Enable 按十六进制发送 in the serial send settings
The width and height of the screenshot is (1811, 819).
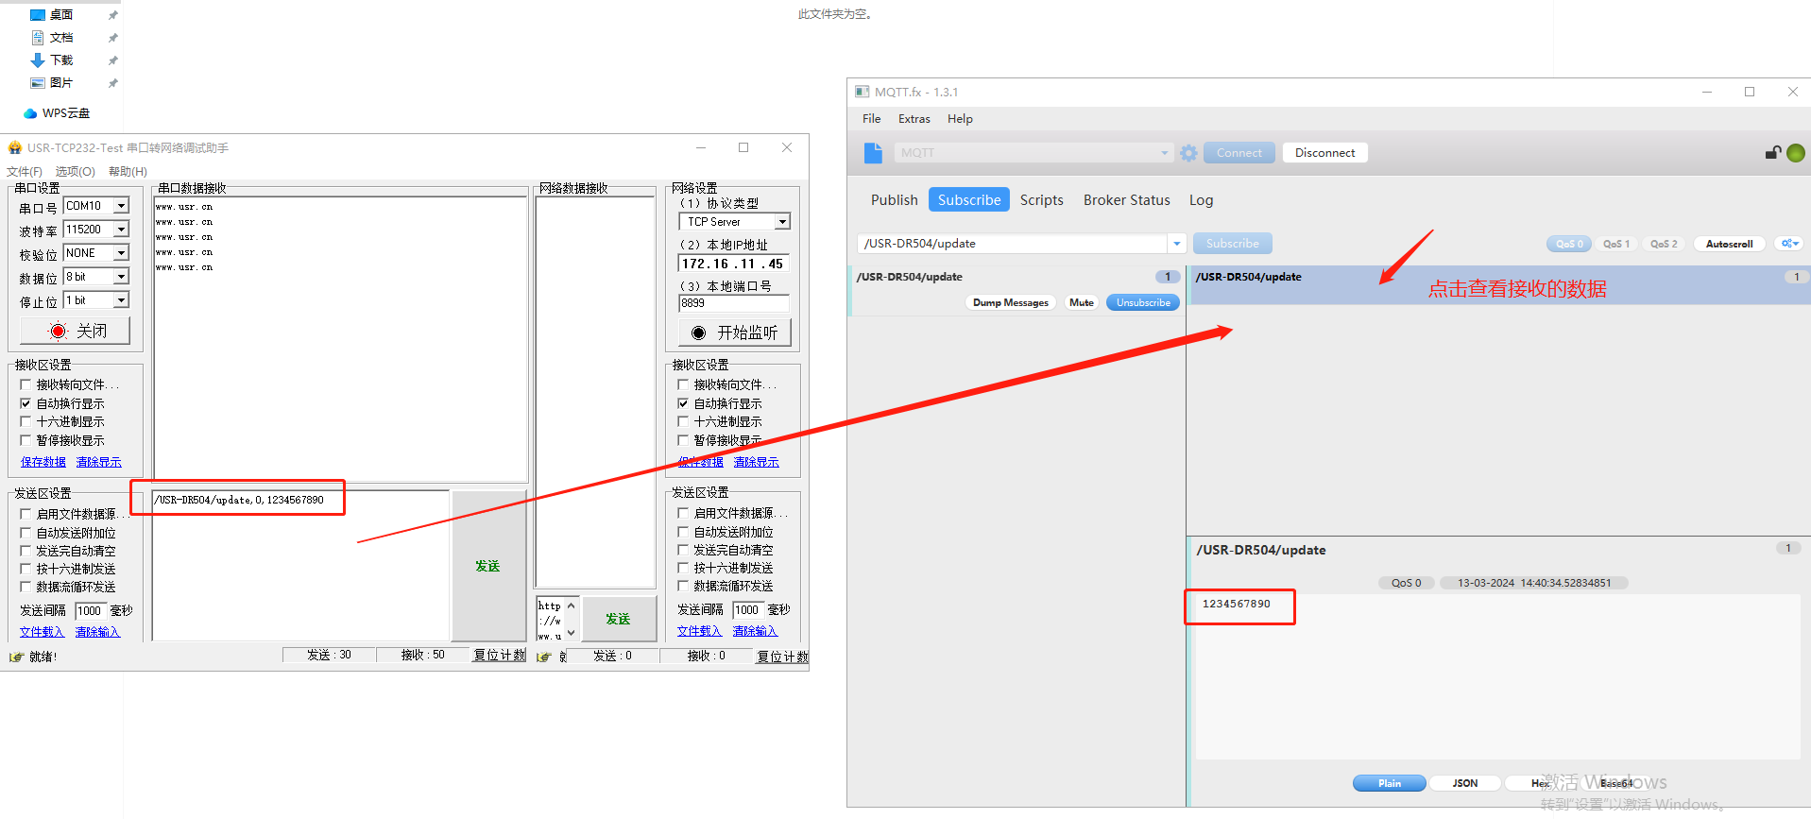point(26,569)
